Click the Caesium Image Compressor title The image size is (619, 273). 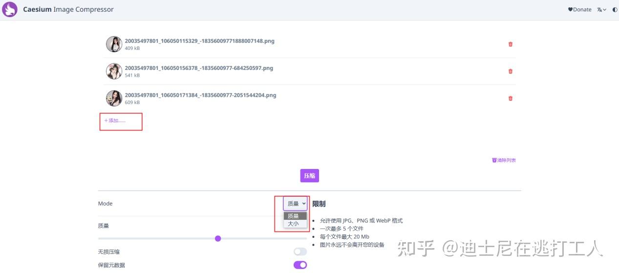click(x=68, y=9)
